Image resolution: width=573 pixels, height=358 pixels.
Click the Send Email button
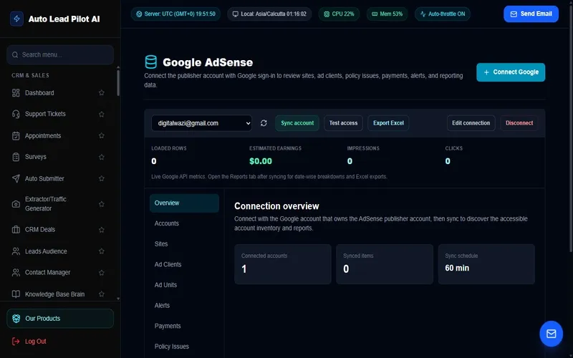pos(531,14)
